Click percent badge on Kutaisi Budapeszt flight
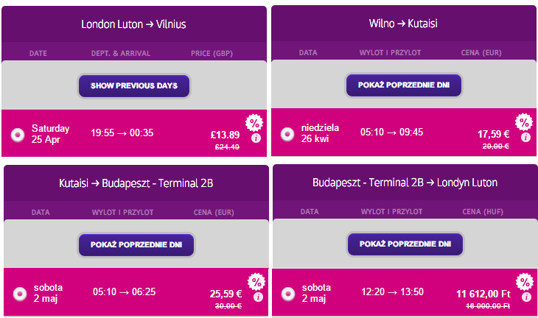 click(x=256, y=282)
